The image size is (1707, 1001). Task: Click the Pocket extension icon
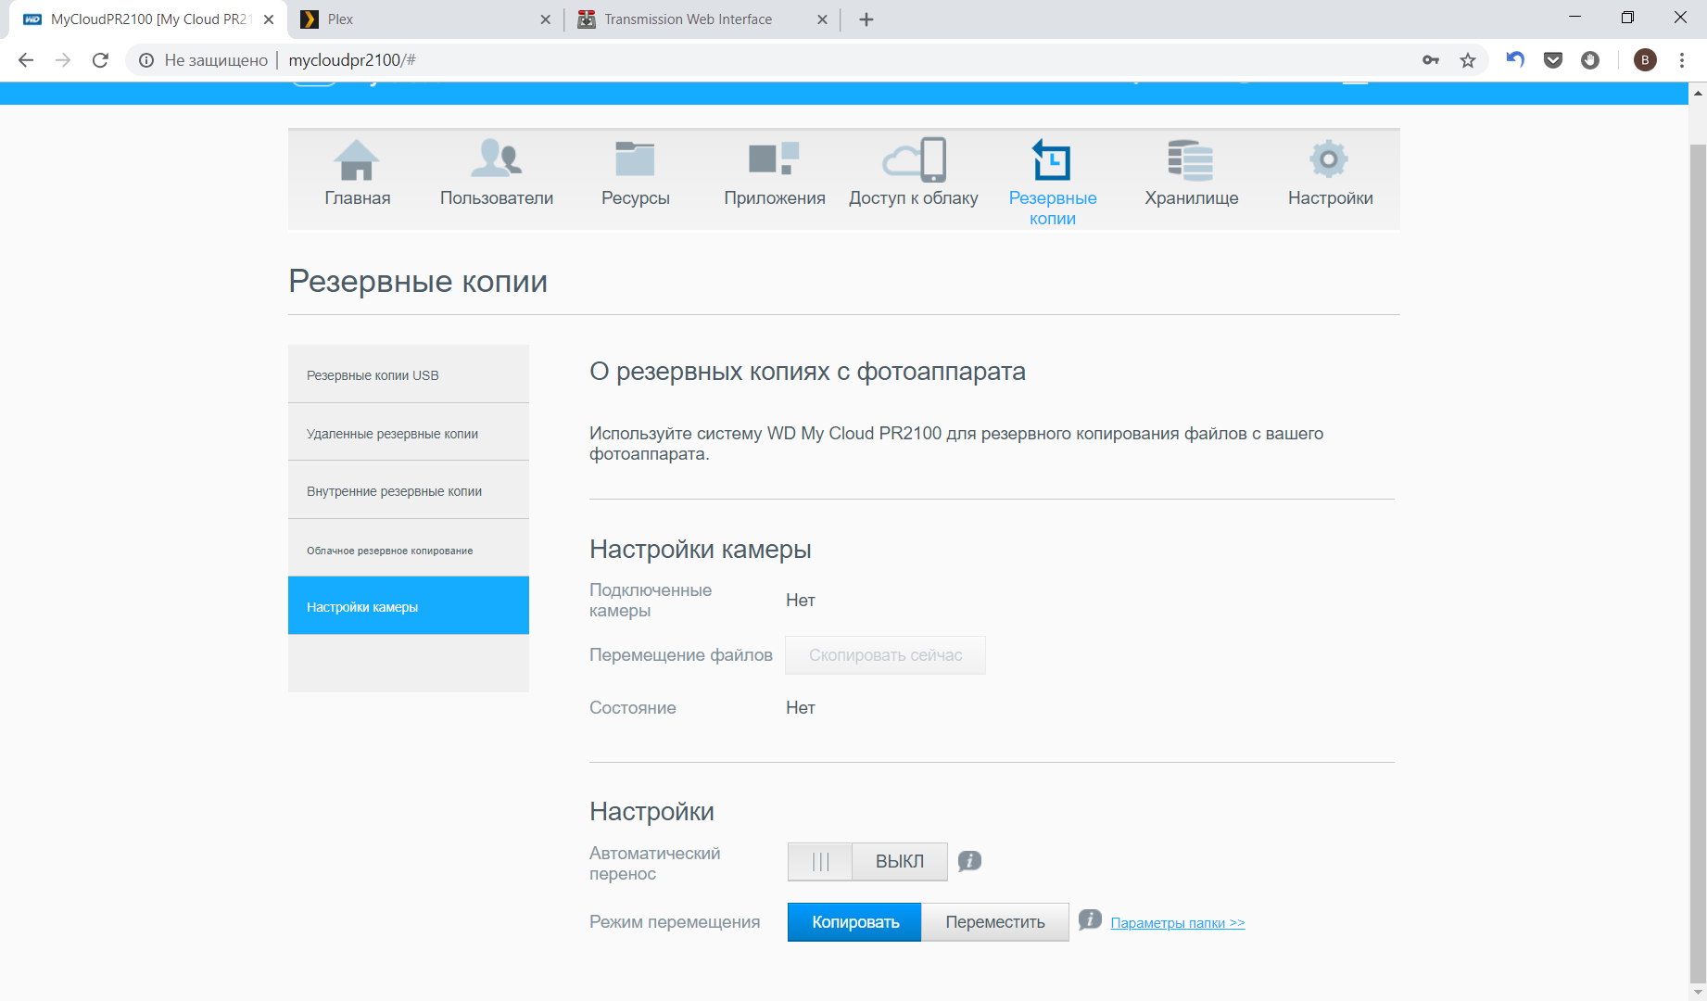tap(1553, 60)
